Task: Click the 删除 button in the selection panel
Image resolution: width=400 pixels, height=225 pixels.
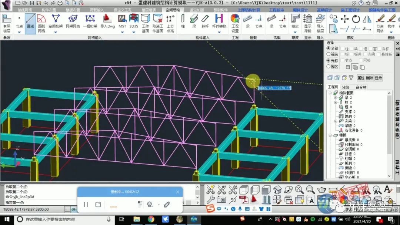Action: [369, 78]
